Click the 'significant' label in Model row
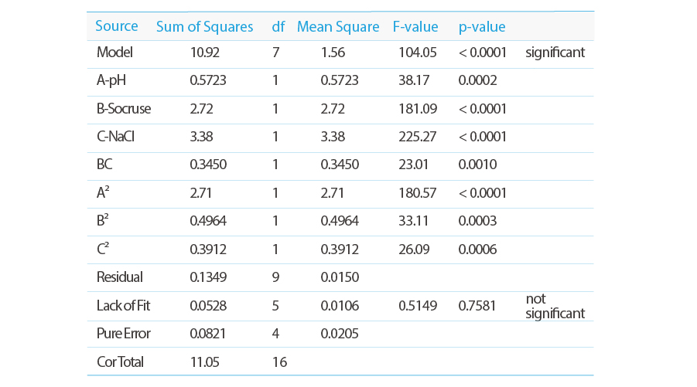Image resolution: width=697 pixels, height=387 pixels. coord(555,53)
